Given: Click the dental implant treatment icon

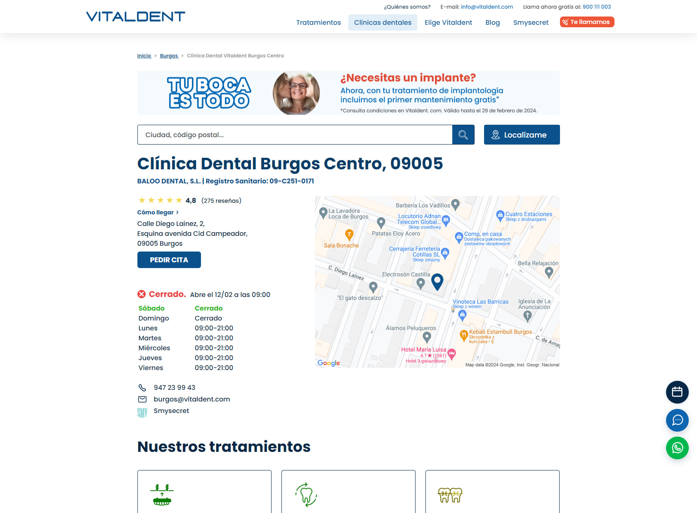Looking at the screenshot, I should [162, 494].
